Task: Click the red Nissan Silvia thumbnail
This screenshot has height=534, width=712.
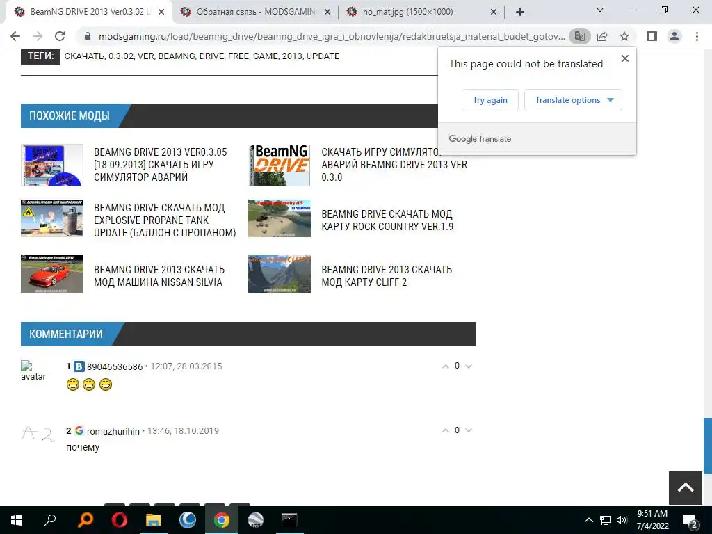Action: (52, 274)
